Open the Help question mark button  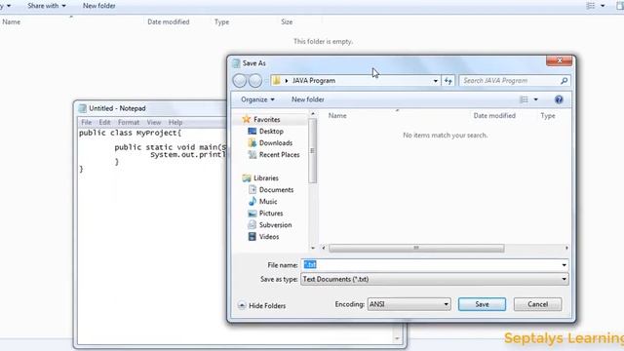559,99
